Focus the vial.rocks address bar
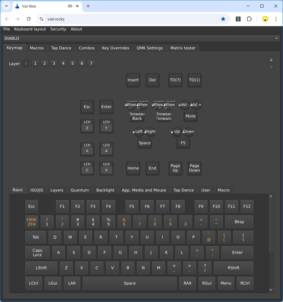The width and height of the screenshot is (283, 302). pyautogui.click(x=133, y=19)
